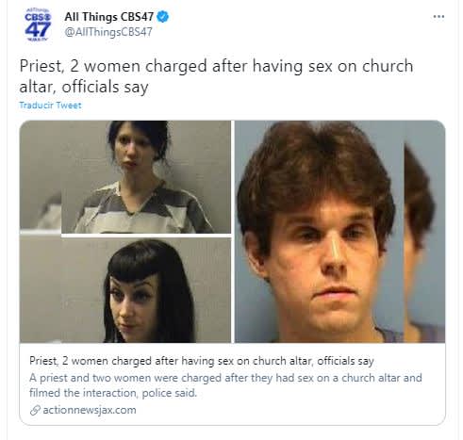Click the main tweet text about church altar
This screenshot has width=463, height=440.
[216, 76]
